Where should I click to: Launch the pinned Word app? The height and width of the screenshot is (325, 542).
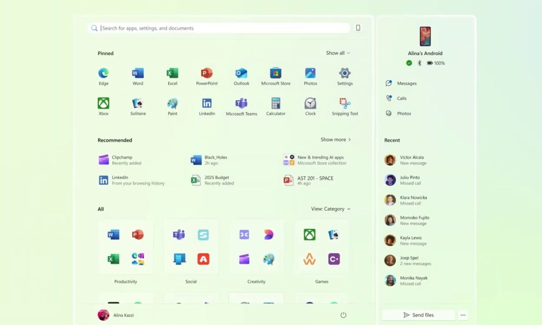(x=138, y=76)
